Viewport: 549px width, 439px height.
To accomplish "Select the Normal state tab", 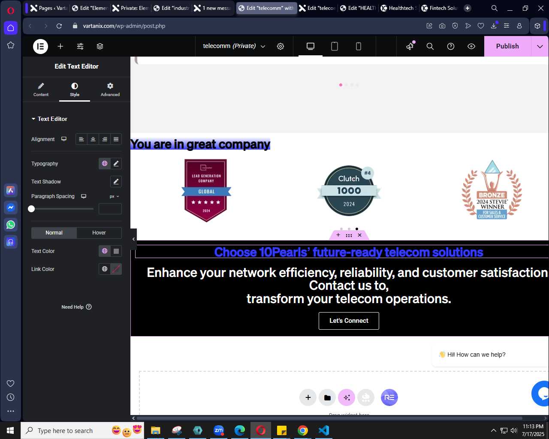I will (x=54, y=233).
